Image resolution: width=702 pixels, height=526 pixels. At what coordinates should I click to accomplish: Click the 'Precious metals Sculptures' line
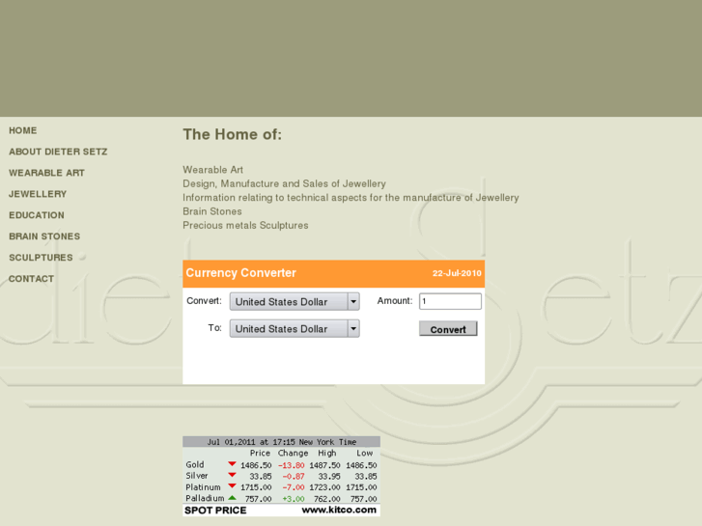tap(245, 225)
